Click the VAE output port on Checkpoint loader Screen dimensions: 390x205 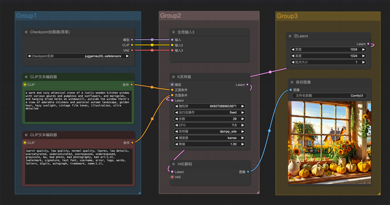[132, 50]
